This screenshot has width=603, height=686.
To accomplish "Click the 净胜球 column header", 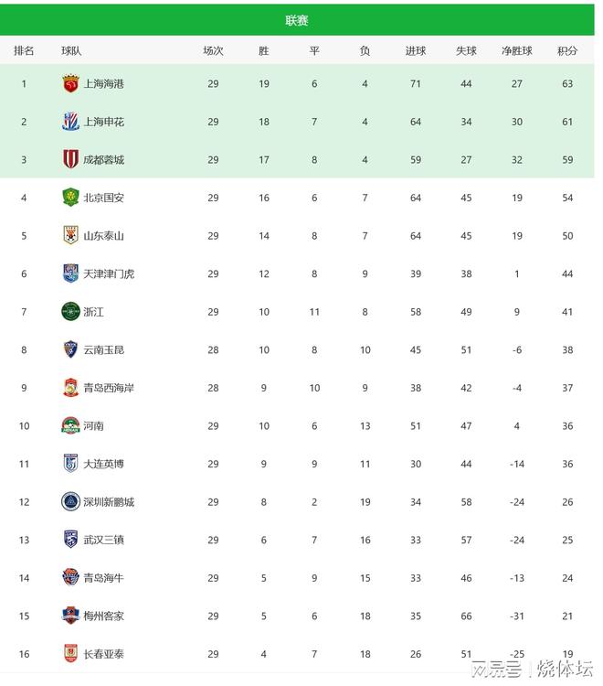I will [x=516, y=51].
